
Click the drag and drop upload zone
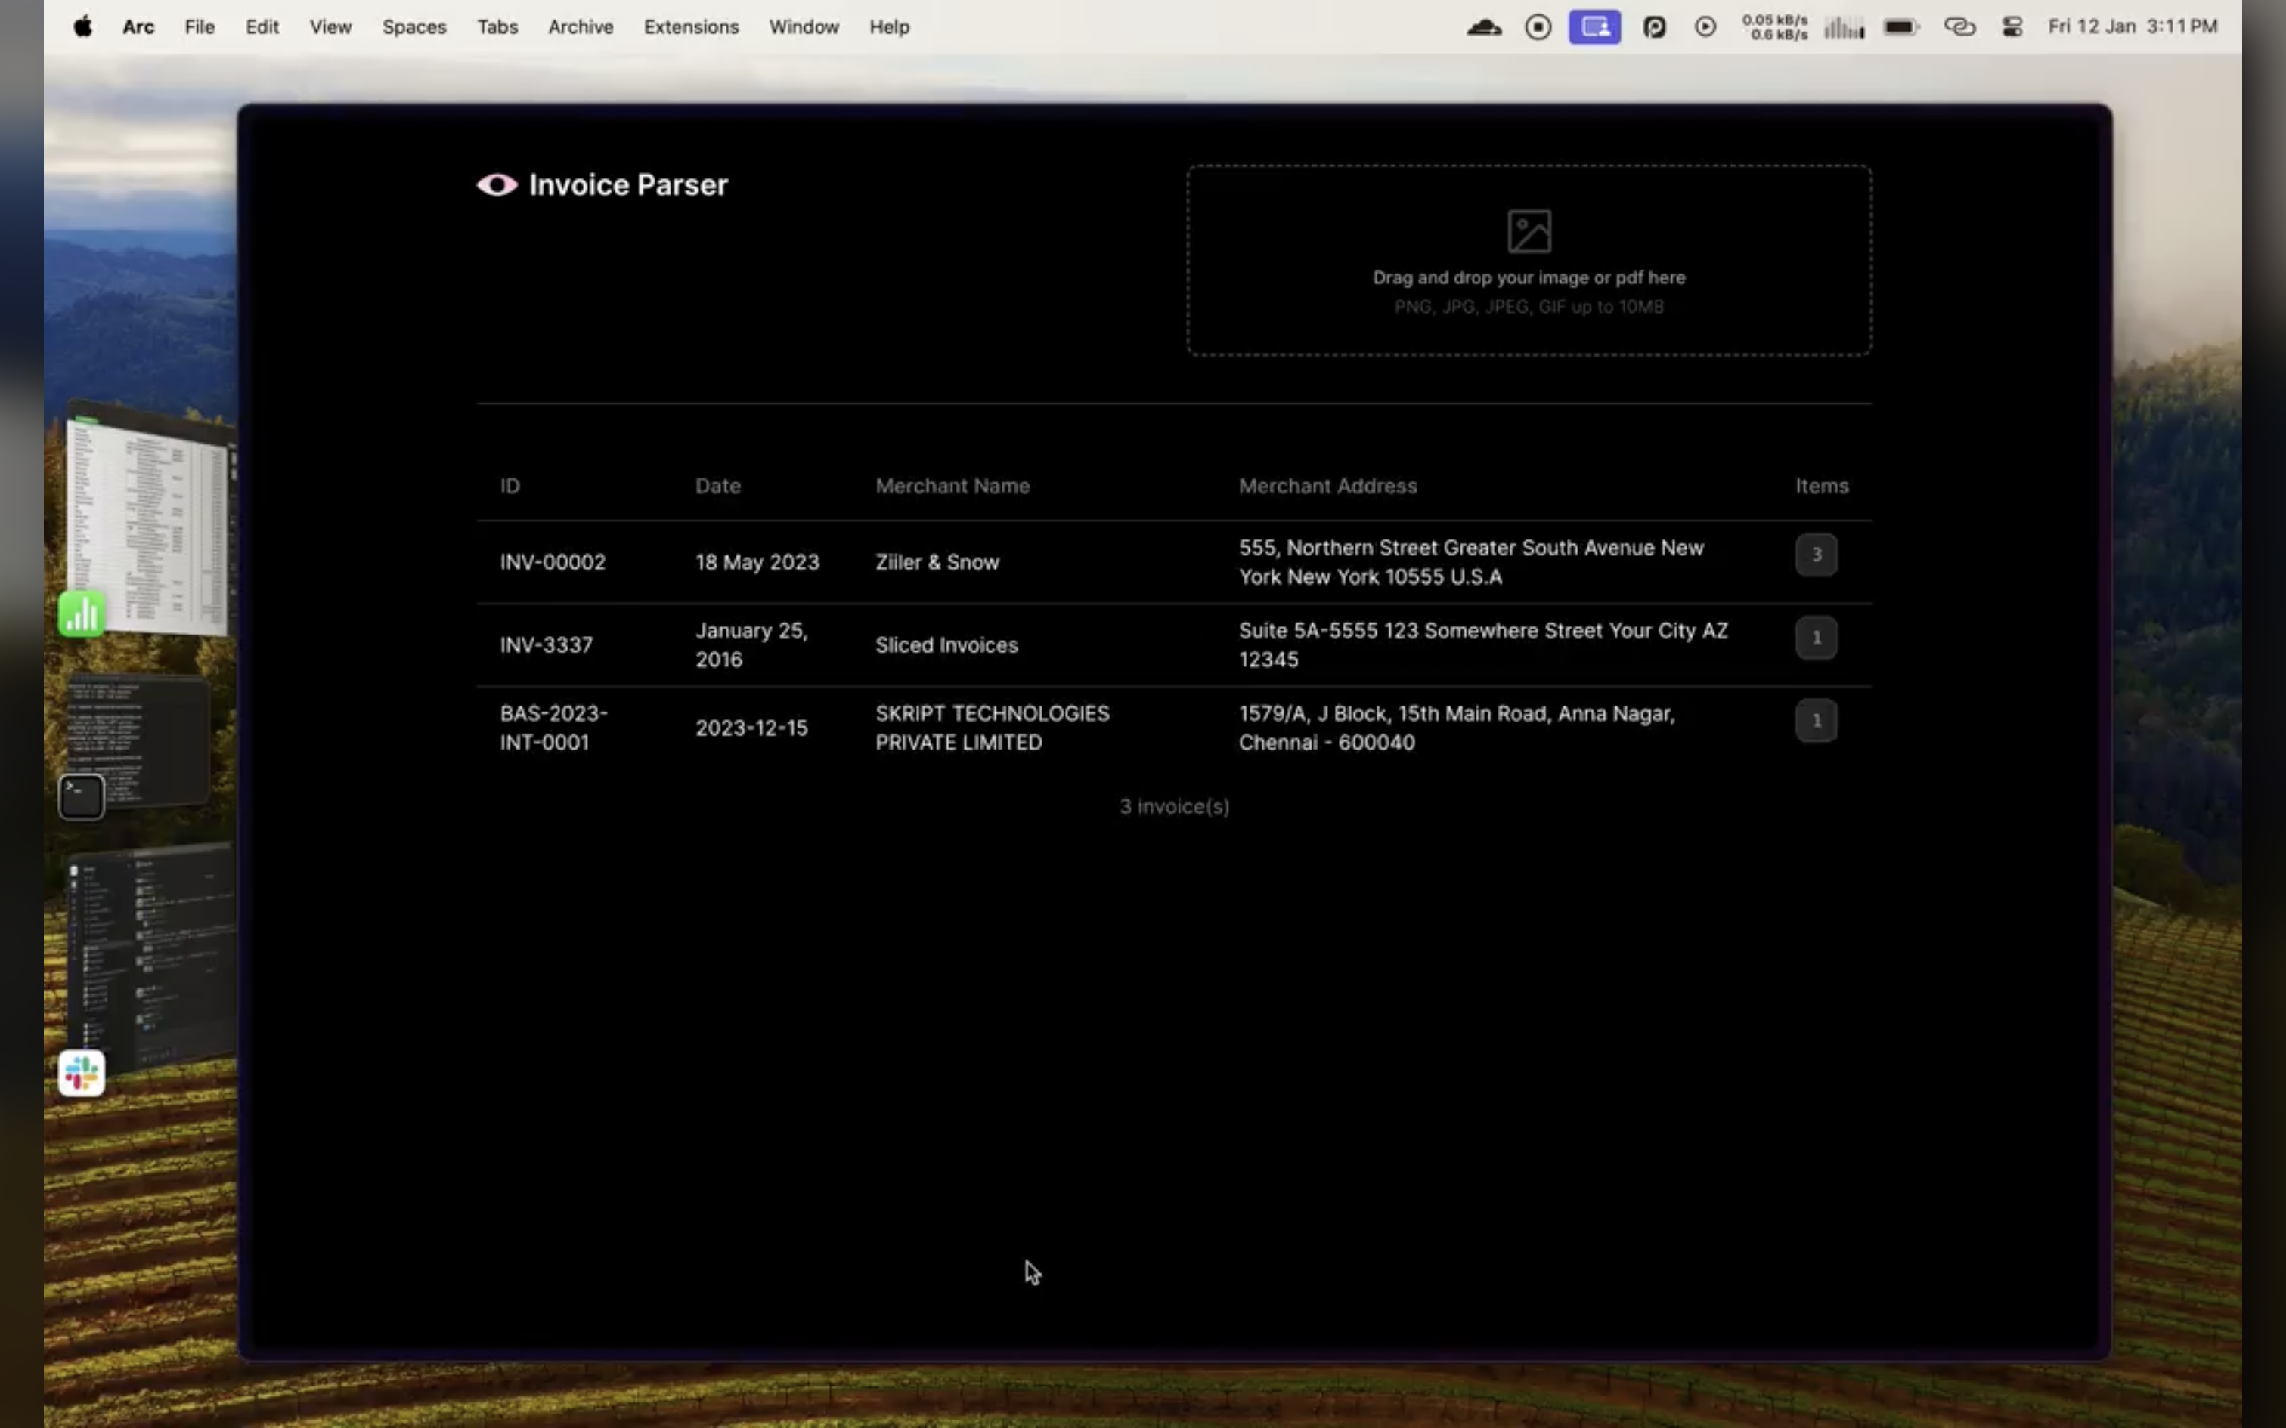tap(1528, 260)
